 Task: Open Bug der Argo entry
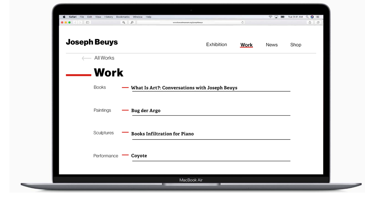146,110
